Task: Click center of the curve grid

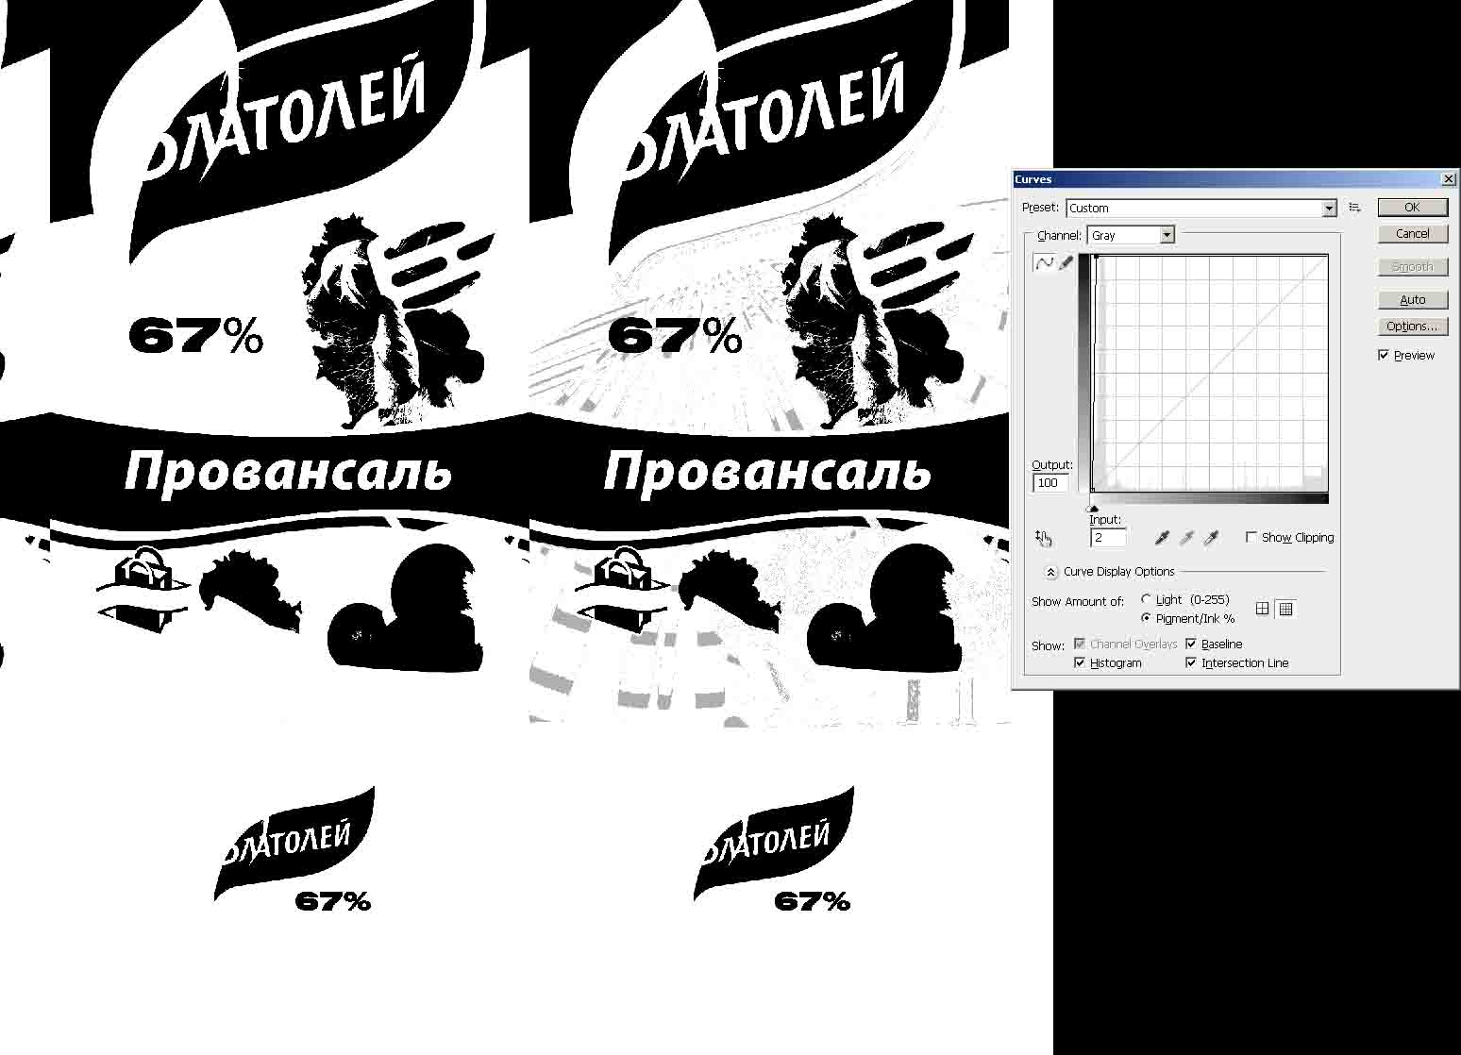Action: (1210, 373)
